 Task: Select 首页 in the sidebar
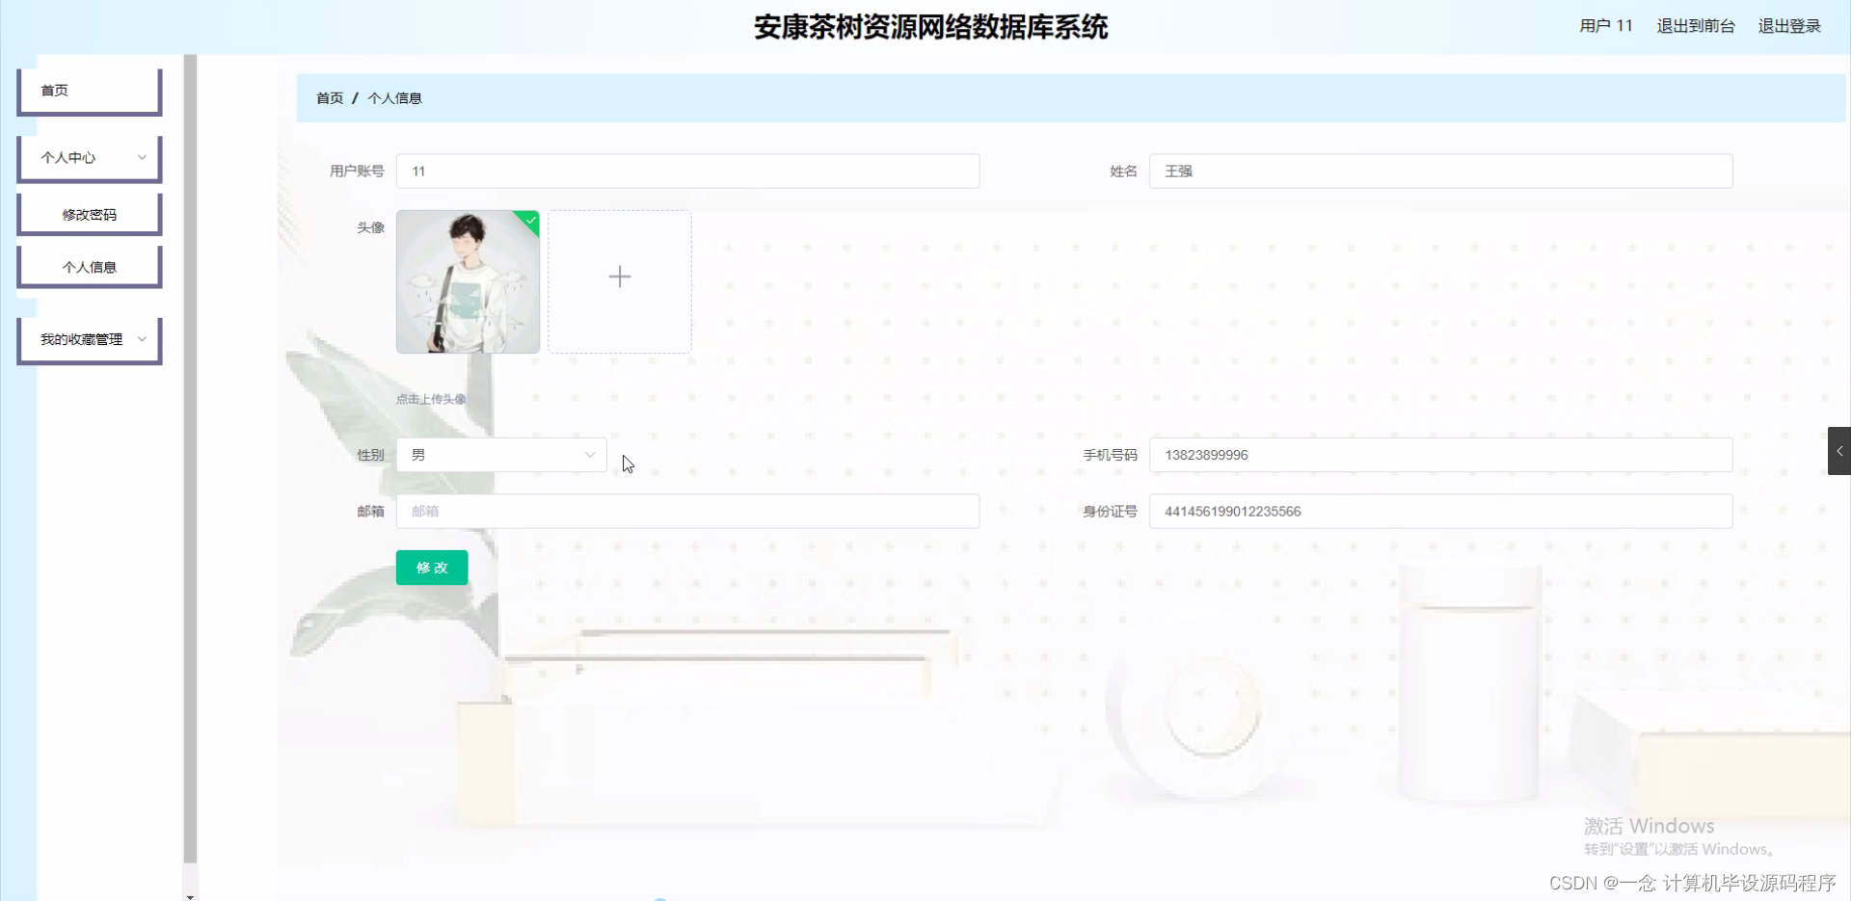coord(88,90)
